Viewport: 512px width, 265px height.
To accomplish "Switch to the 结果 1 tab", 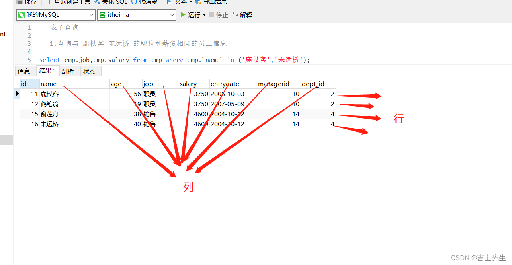I will click(x=48, y=71).
